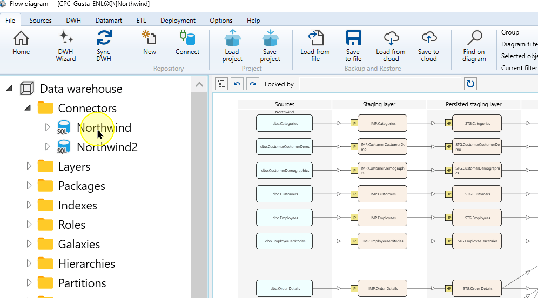
Task: Run Sync DWH
Action: click(103, 46)
